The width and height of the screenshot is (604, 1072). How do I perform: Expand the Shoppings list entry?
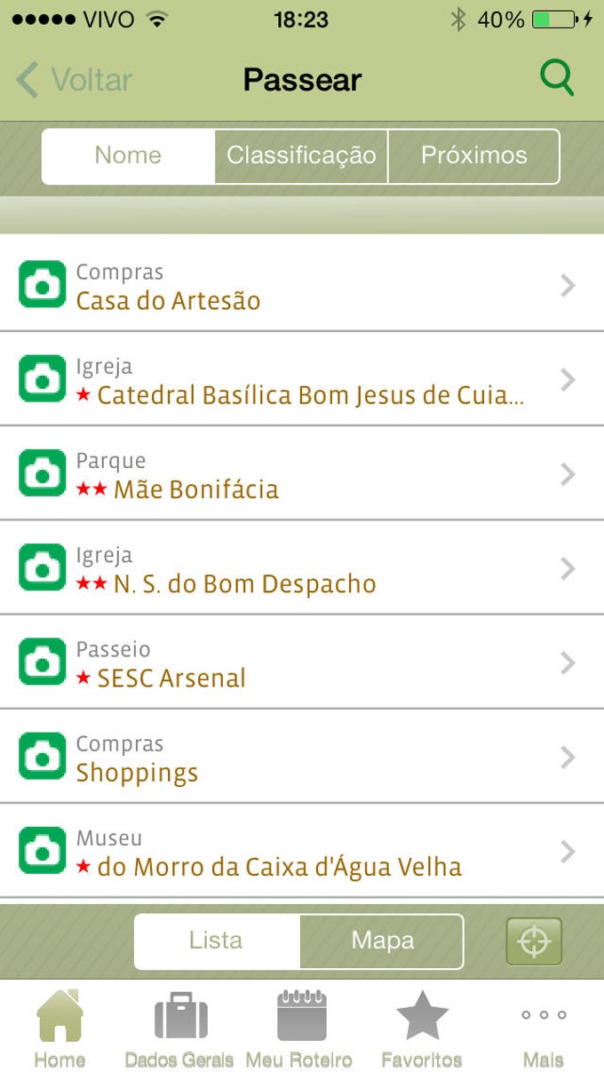(x=302, y=757)
